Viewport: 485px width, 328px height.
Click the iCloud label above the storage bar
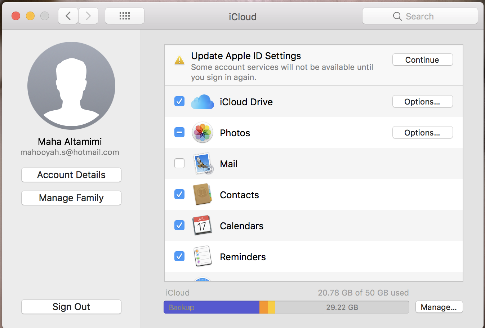[178, 293]
